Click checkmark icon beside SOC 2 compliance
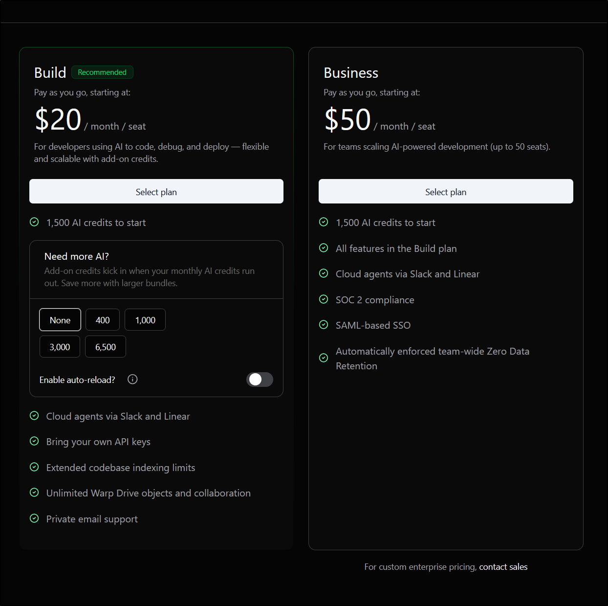608x606 pixels. tap(324, 299)
